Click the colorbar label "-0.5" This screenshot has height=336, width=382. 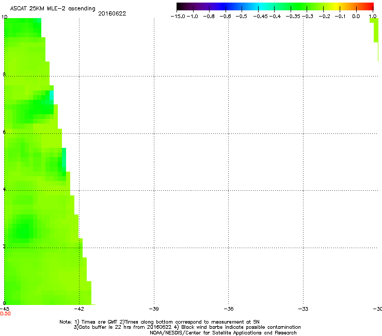242,17
